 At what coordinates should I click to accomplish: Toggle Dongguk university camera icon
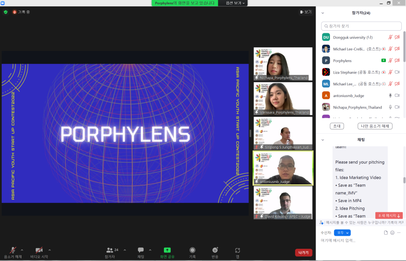coord(397,37)
